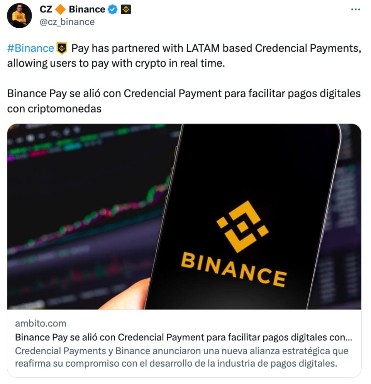Click the Binance affiliate badge beside name
Viewport: 371px width, 384px height.
tap(126, 10)
